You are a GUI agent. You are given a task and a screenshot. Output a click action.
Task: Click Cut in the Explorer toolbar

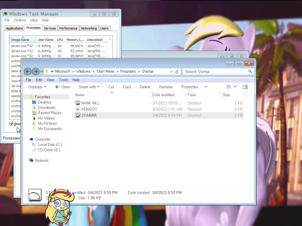pyautogui.click(x=111, y=87)
